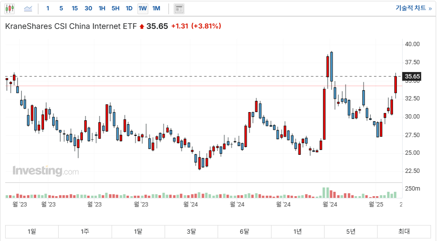437x241 pixels.
Task: Select the 1H interval
Action: (102, 8)
